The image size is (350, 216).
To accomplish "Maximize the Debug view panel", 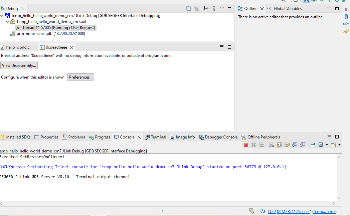I will click(229, 8).
